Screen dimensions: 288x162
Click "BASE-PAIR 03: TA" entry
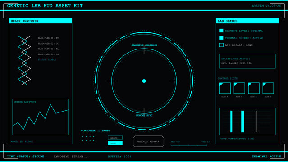48,49
